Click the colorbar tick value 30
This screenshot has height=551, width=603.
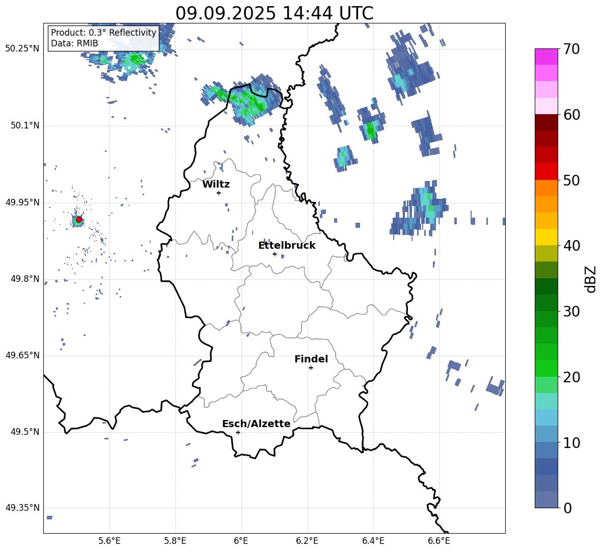tap(571, 311)
